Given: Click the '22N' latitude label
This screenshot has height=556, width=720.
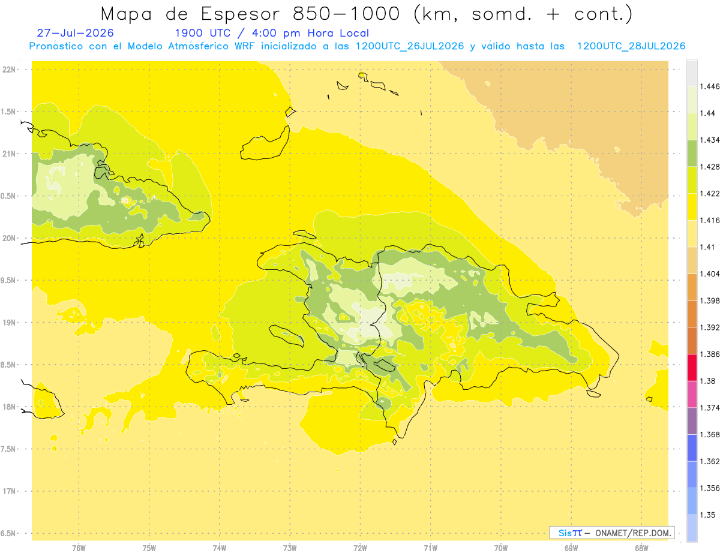Looking at the screenshot, I should point(10,69).
